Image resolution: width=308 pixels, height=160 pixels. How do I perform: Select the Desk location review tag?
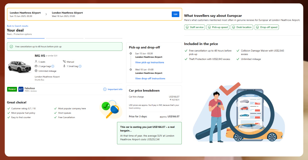tap(242, 27)
